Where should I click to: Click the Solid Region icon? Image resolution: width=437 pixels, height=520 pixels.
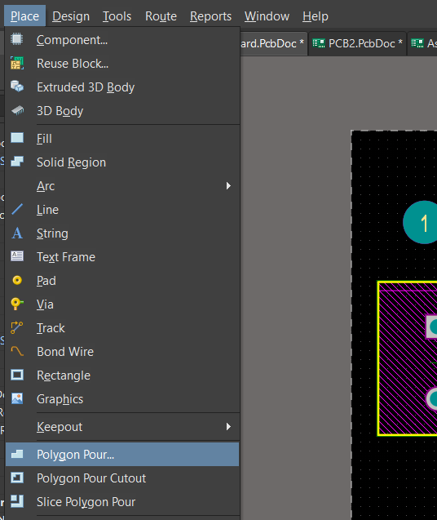pyautogui.click(x=17, y=162)
